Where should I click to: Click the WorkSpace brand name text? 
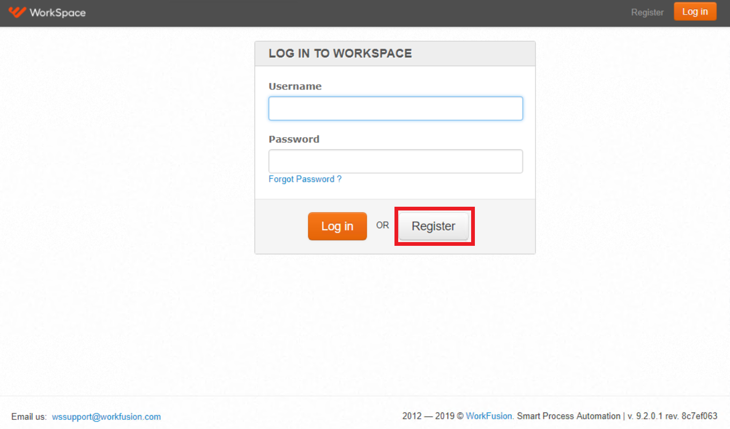57,12
